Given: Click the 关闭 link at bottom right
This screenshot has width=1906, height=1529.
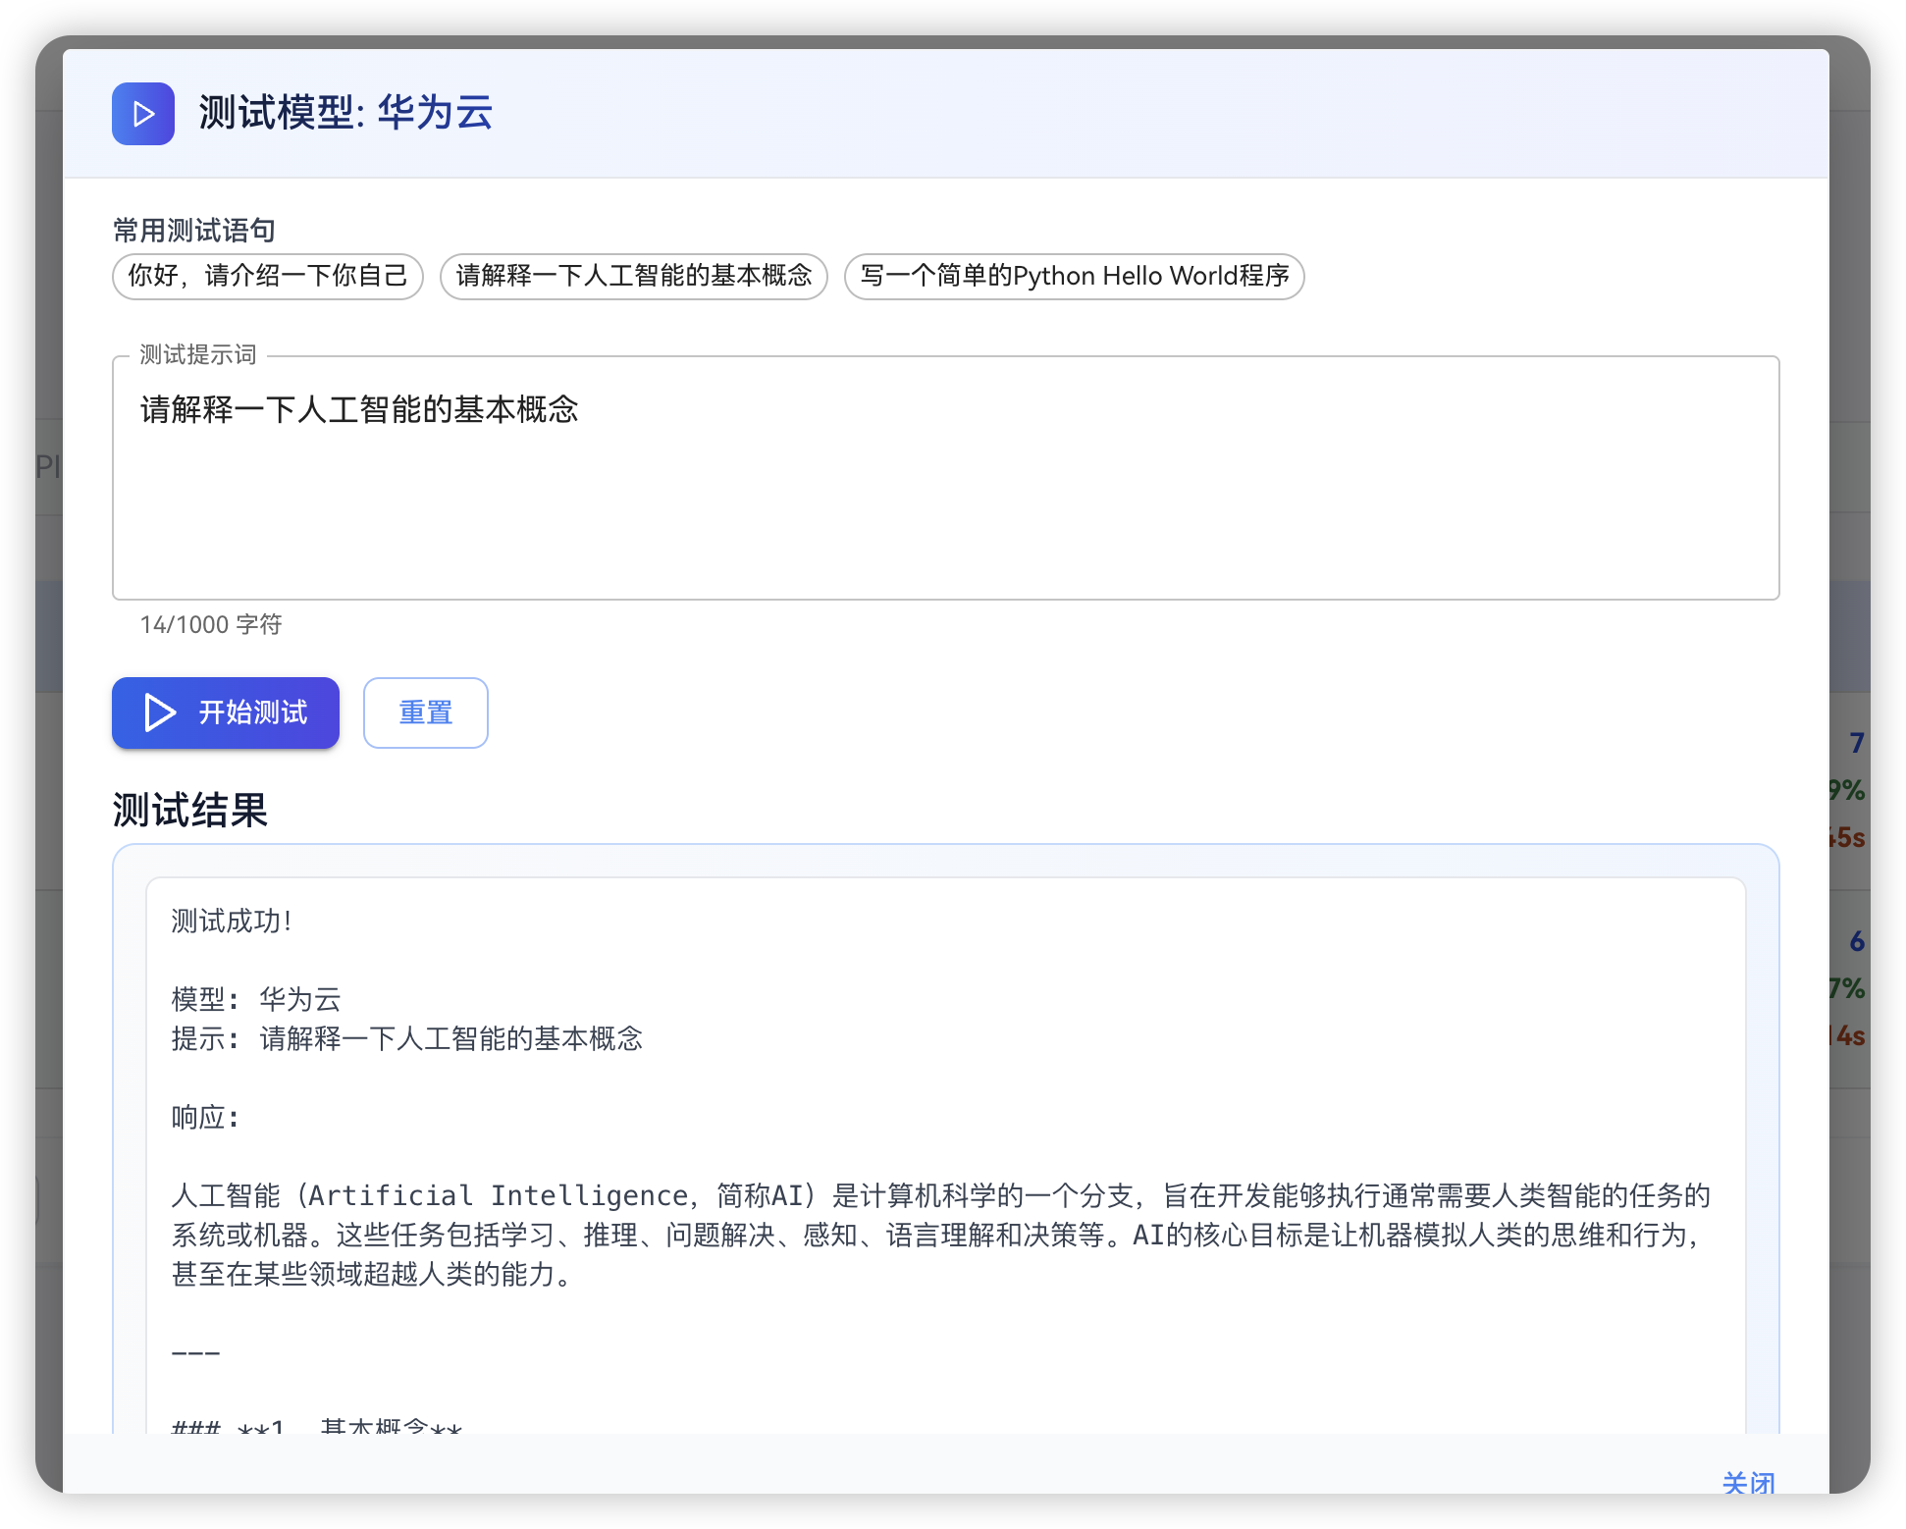Looking at the screenshot, I should tap(1748, 1482).
